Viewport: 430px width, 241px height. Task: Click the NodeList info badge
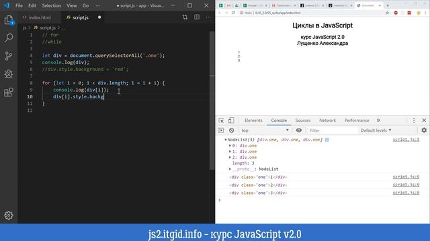(327, 140)
